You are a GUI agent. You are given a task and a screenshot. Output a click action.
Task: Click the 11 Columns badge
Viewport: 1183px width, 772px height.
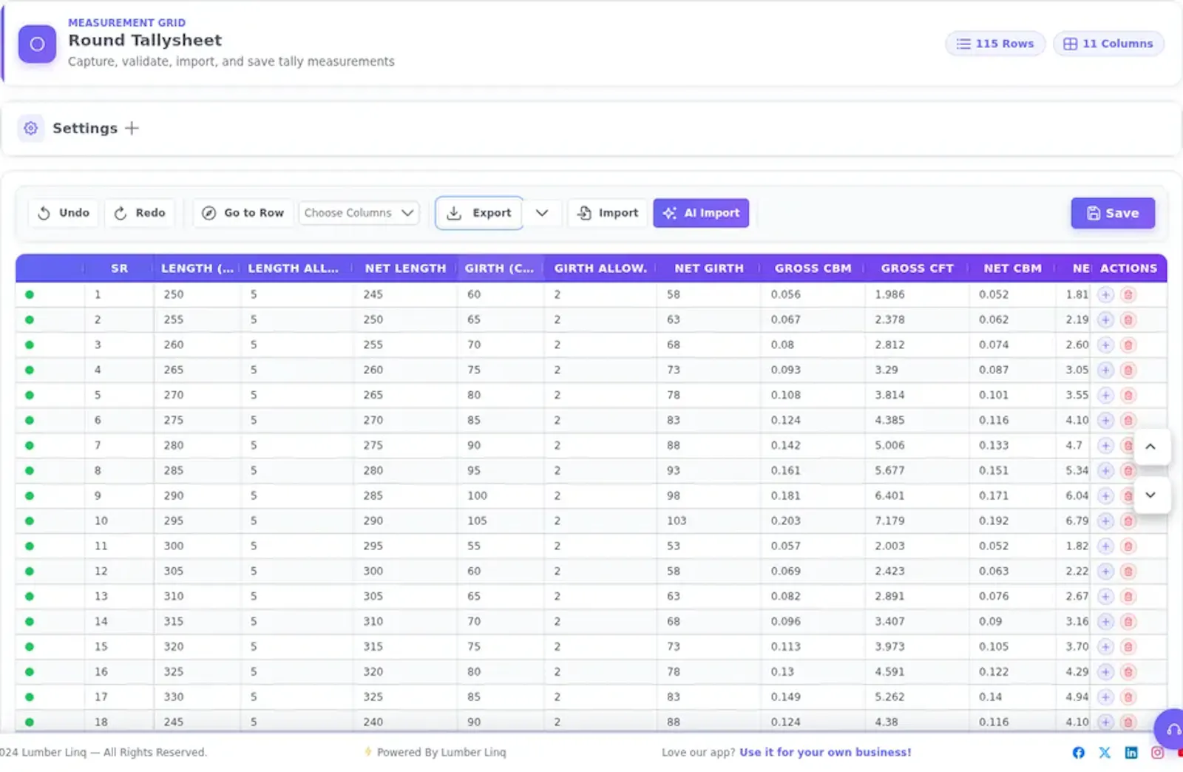coord(1108,44)
